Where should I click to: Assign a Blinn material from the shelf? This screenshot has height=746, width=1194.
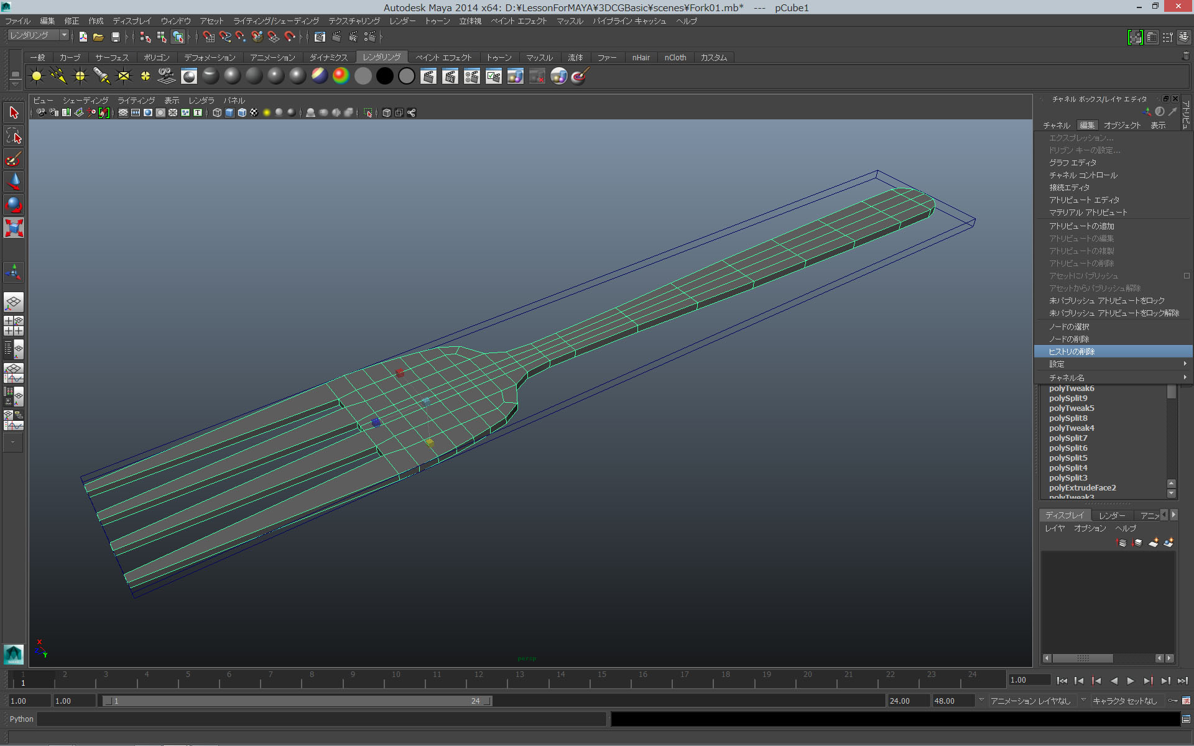click(231, 76)
